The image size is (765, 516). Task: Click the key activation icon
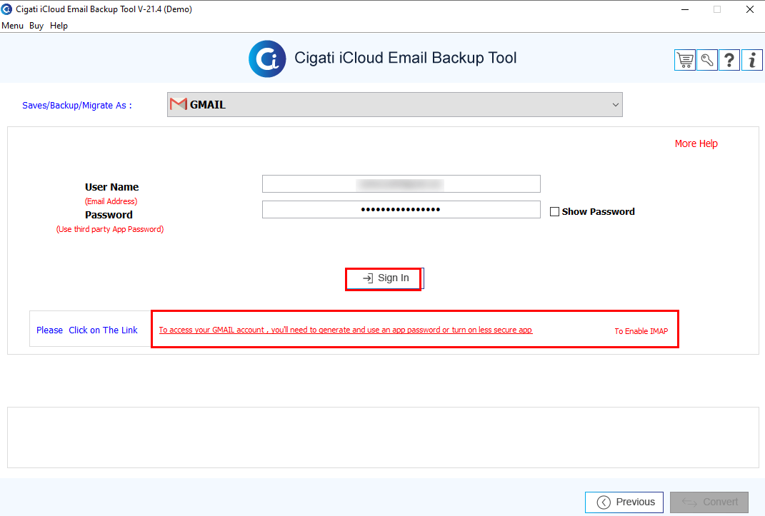[x=707, y=61]
